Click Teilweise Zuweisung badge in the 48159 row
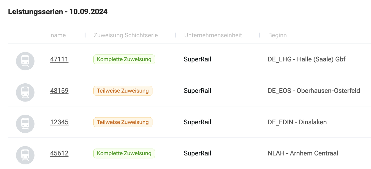The width and height of the screenshot is (371, 169). click(123, 91)
